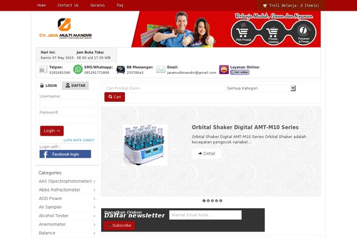The width and height of the screenshot is (357, 238).
Task: Select the third slider pagination dot
Action: (x=212, y=201)
